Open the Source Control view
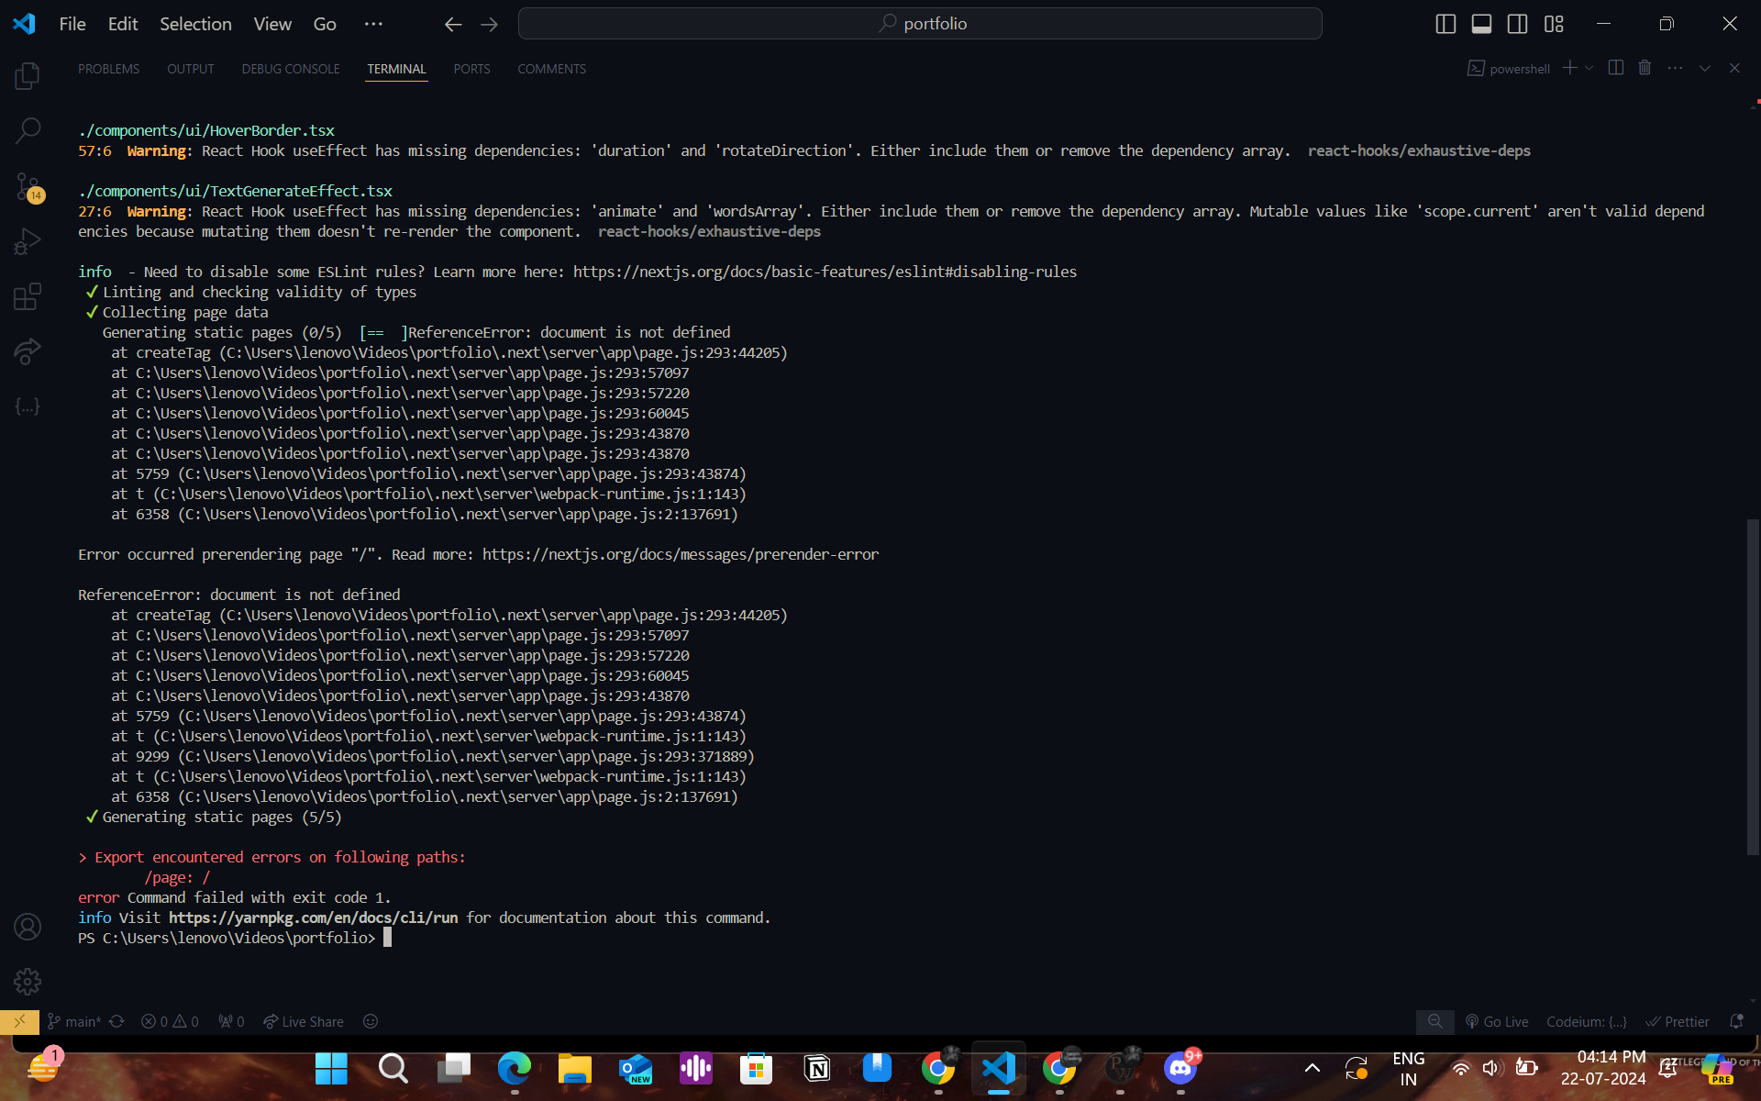Viewport: 1761px width, 1101px height. tap(28, 185)
